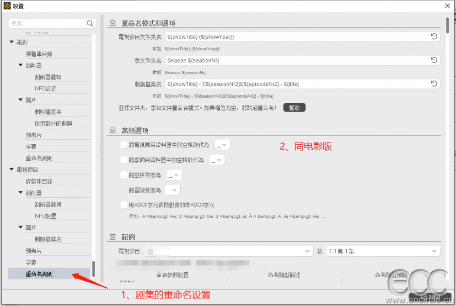Select 重命名規則 under 電視節目
The width and height of the screenshot is (456, 306).
(39, 274)
